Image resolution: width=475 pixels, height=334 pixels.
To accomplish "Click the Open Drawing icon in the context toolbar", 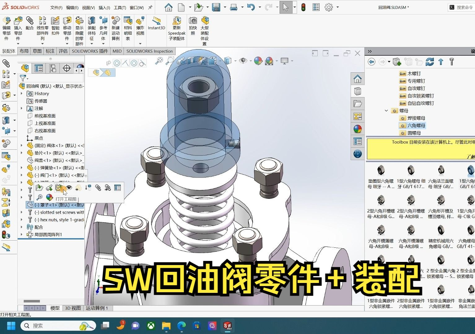I will coord(59,188).
